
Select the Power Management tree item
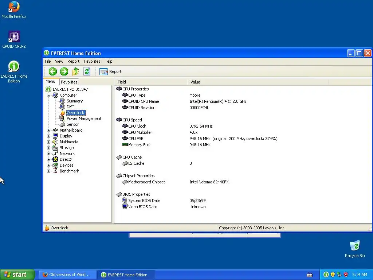pyautogui.click(x=84, y=118)
